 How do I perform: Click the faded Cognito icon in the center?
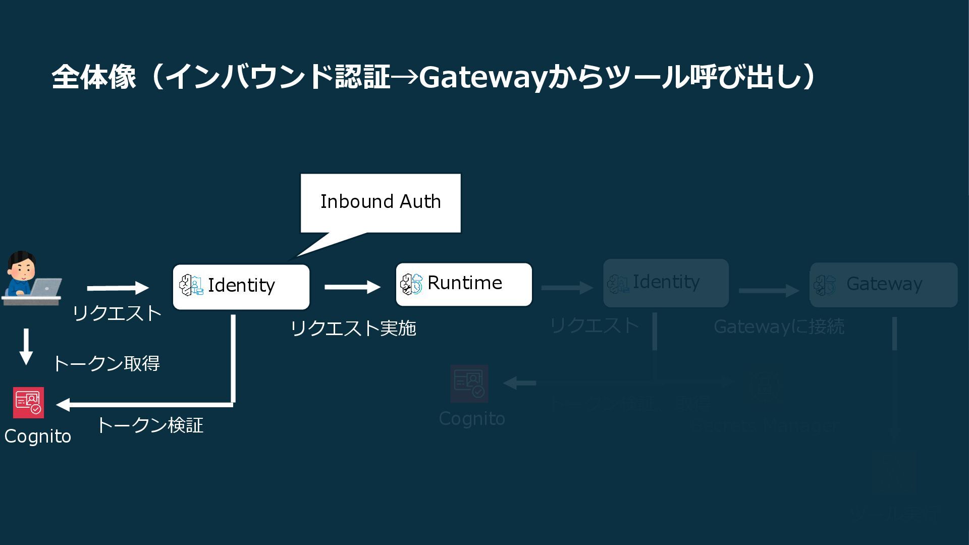click(469, 384)
